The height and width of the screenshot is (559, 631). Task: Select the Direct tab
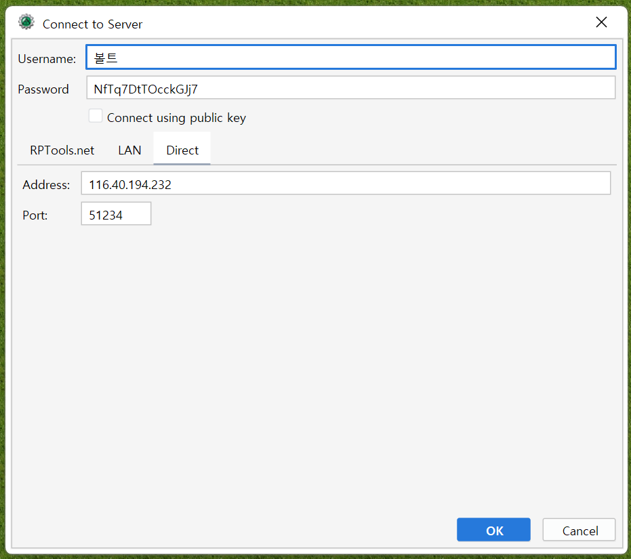[x=182, y=149]
